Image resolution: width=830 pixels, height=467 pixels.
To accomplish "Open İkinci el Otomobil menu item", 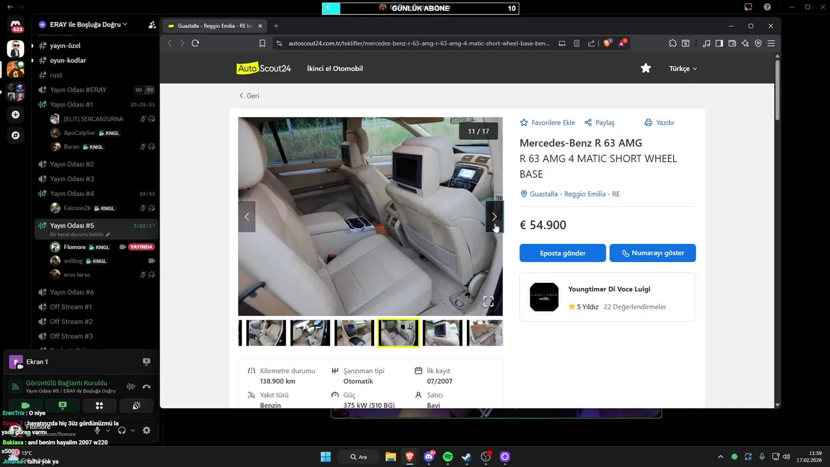I will click(x=335, y=69).
